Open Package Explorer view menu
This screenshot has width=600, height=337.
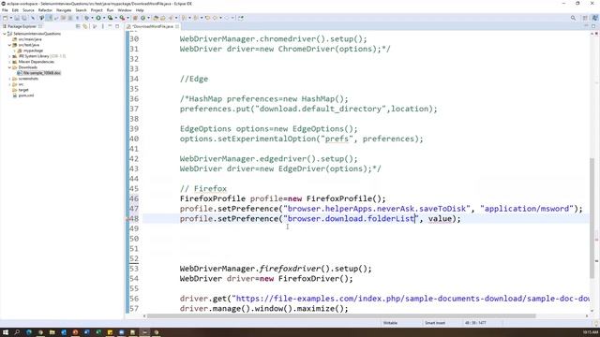coord(102,26)
